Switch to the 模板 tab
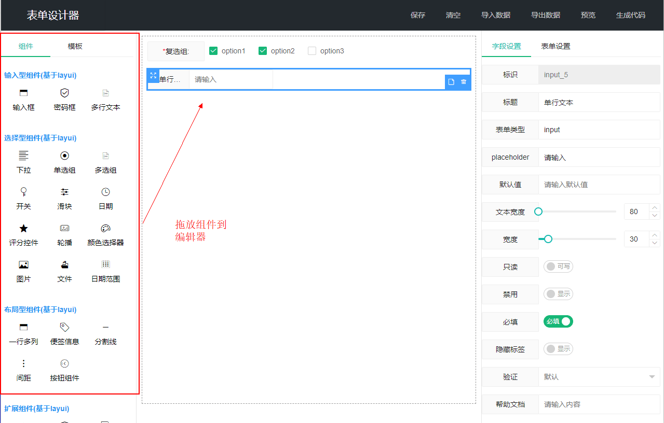664x423 pixels. (75, 46)
